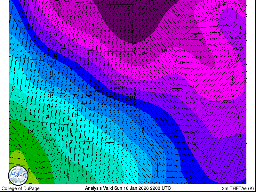
Task: Click the 296 contour label
Action: click(73, 120)
